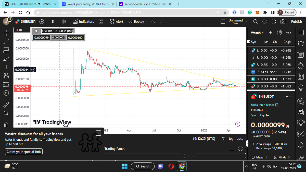
Task: Open a new browser tab
Action: pyautogui.click(x=179, y=4)
